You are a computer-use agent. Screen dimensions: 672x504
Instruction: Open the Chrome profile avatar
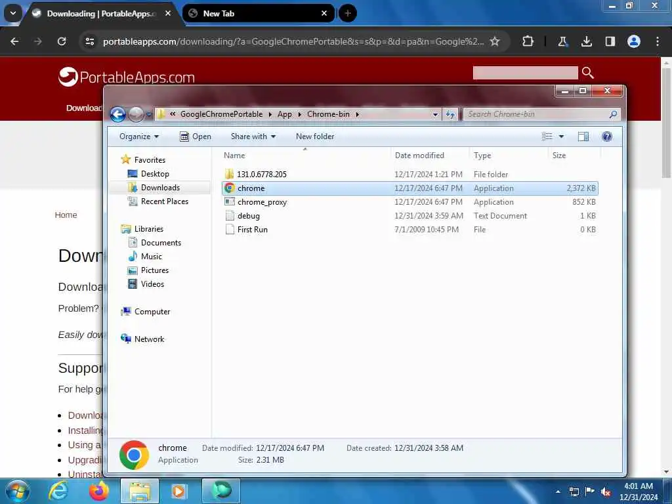[634, 41]
